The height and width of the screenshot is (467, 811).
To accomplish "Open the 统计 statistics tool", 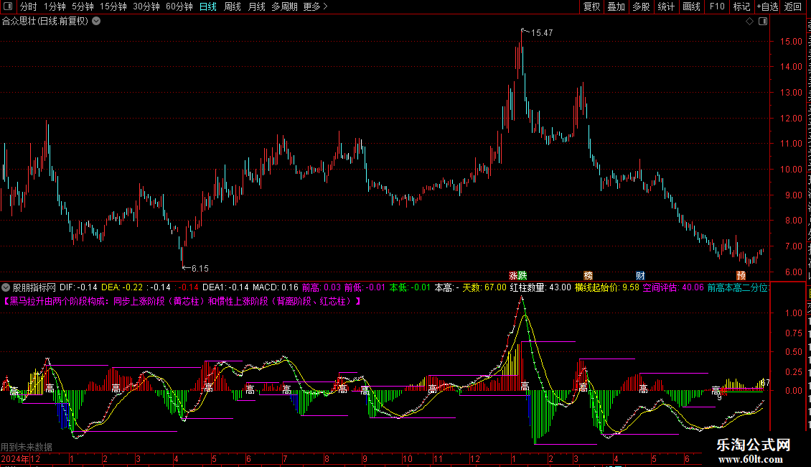I will point(665,6).
